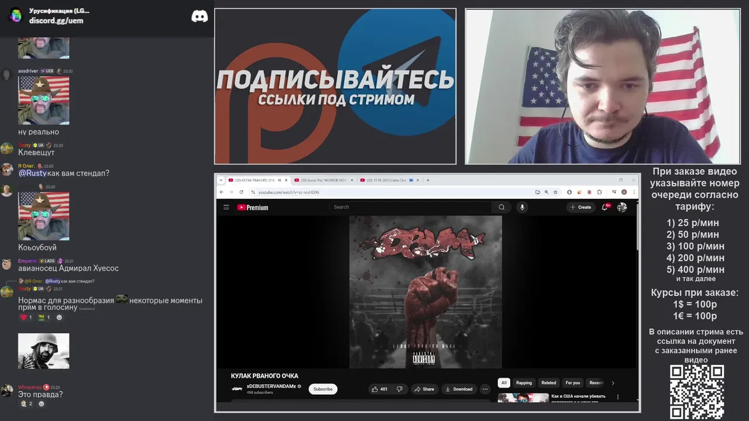Click the browser address bar URL

click(x=289, y=192)
